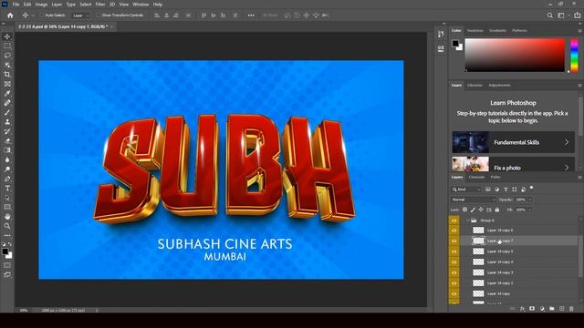
Task: Select the Hand tool
Action: tap(7, 217)
